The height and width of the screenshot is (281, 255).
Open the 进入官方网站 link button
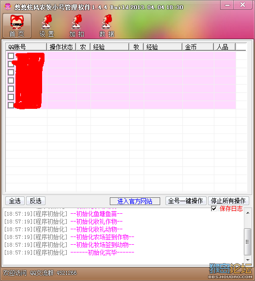click(135, 201)
